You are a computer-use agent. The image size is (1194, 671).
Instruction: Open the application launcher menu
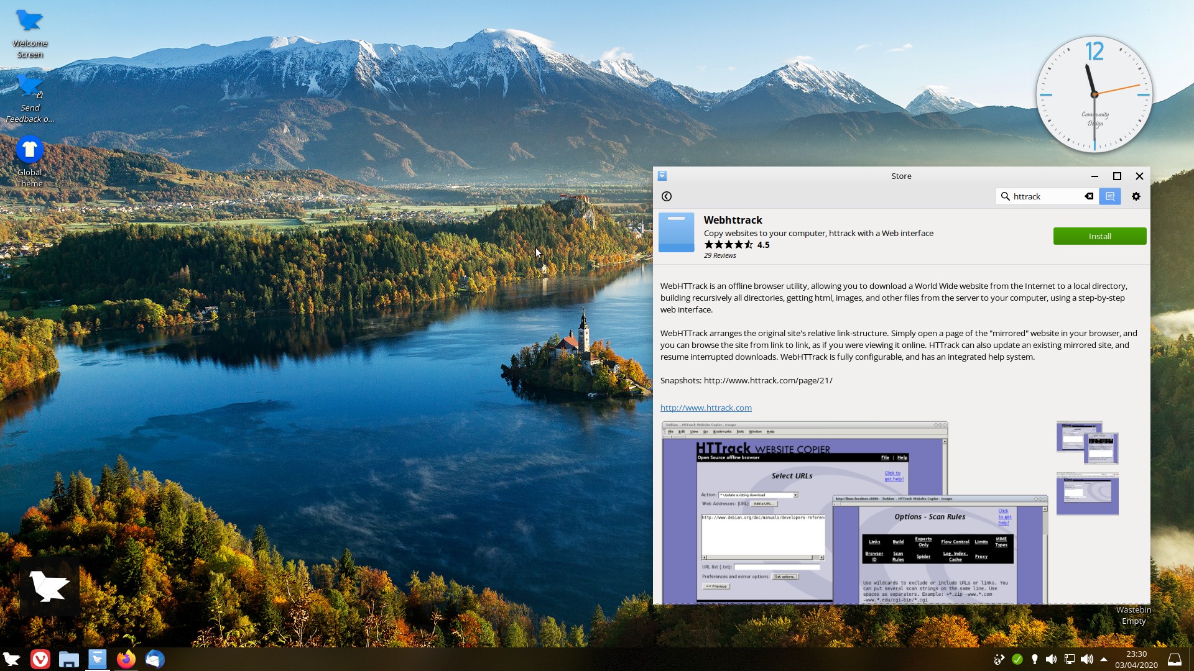click(12, 659)
